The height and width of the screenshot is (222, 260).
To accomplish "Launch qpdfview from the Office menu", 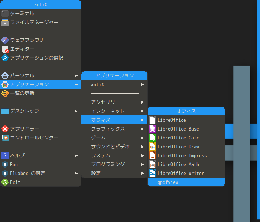I will tap(186, 182).
